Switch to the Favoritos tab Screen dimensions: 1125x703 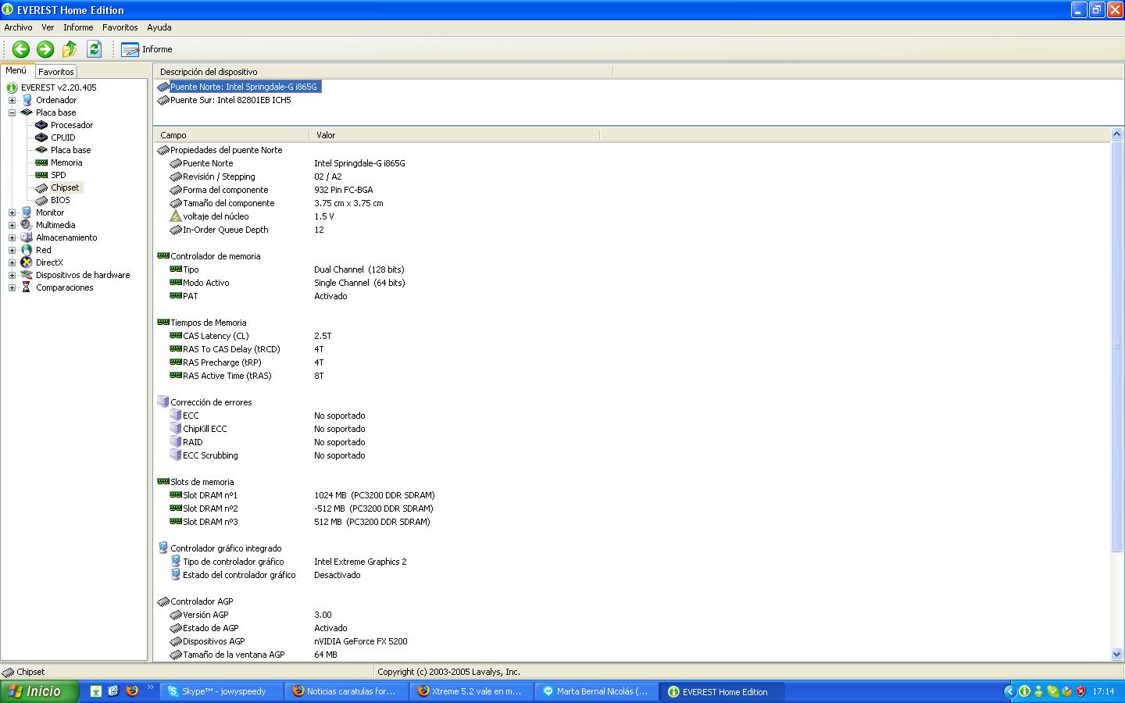[56, 72]
